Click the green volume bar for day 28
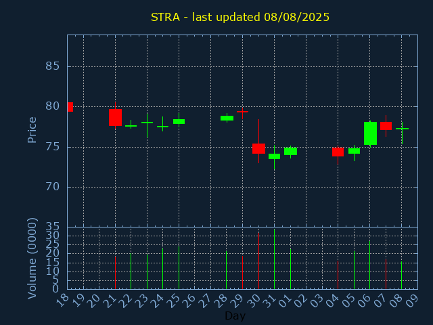The height and width of the screenshot is (325, 433). (227, 269)
